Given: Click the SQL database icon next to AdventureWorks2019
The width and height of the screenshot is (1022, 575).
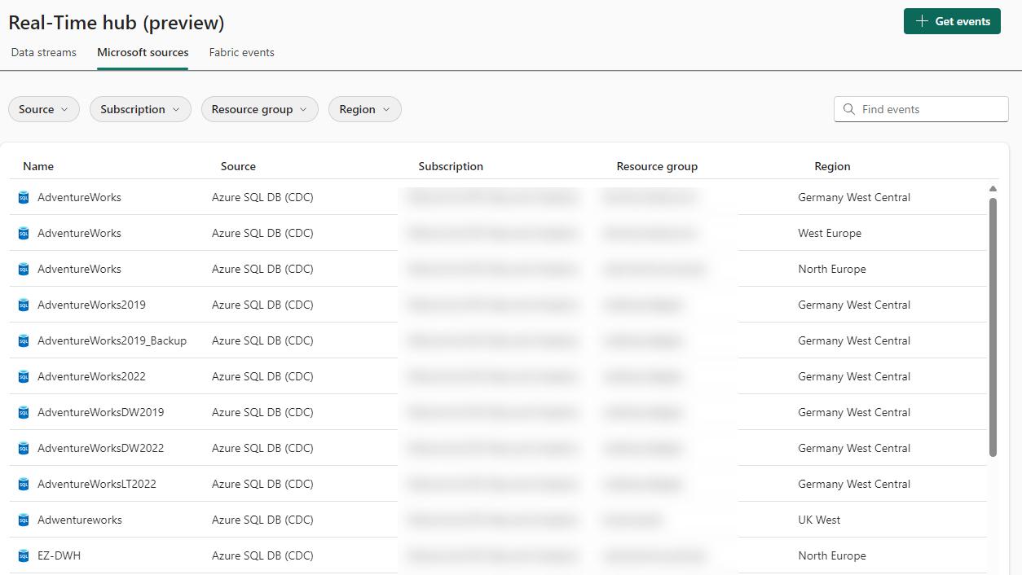Looking at the screenshot, I should coord(22,304).
